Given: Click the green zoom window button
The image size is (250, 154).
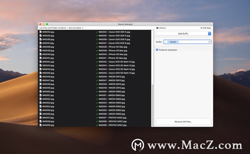Looking at the screenshot, I should pyautogui.click(x=47, y=24).
